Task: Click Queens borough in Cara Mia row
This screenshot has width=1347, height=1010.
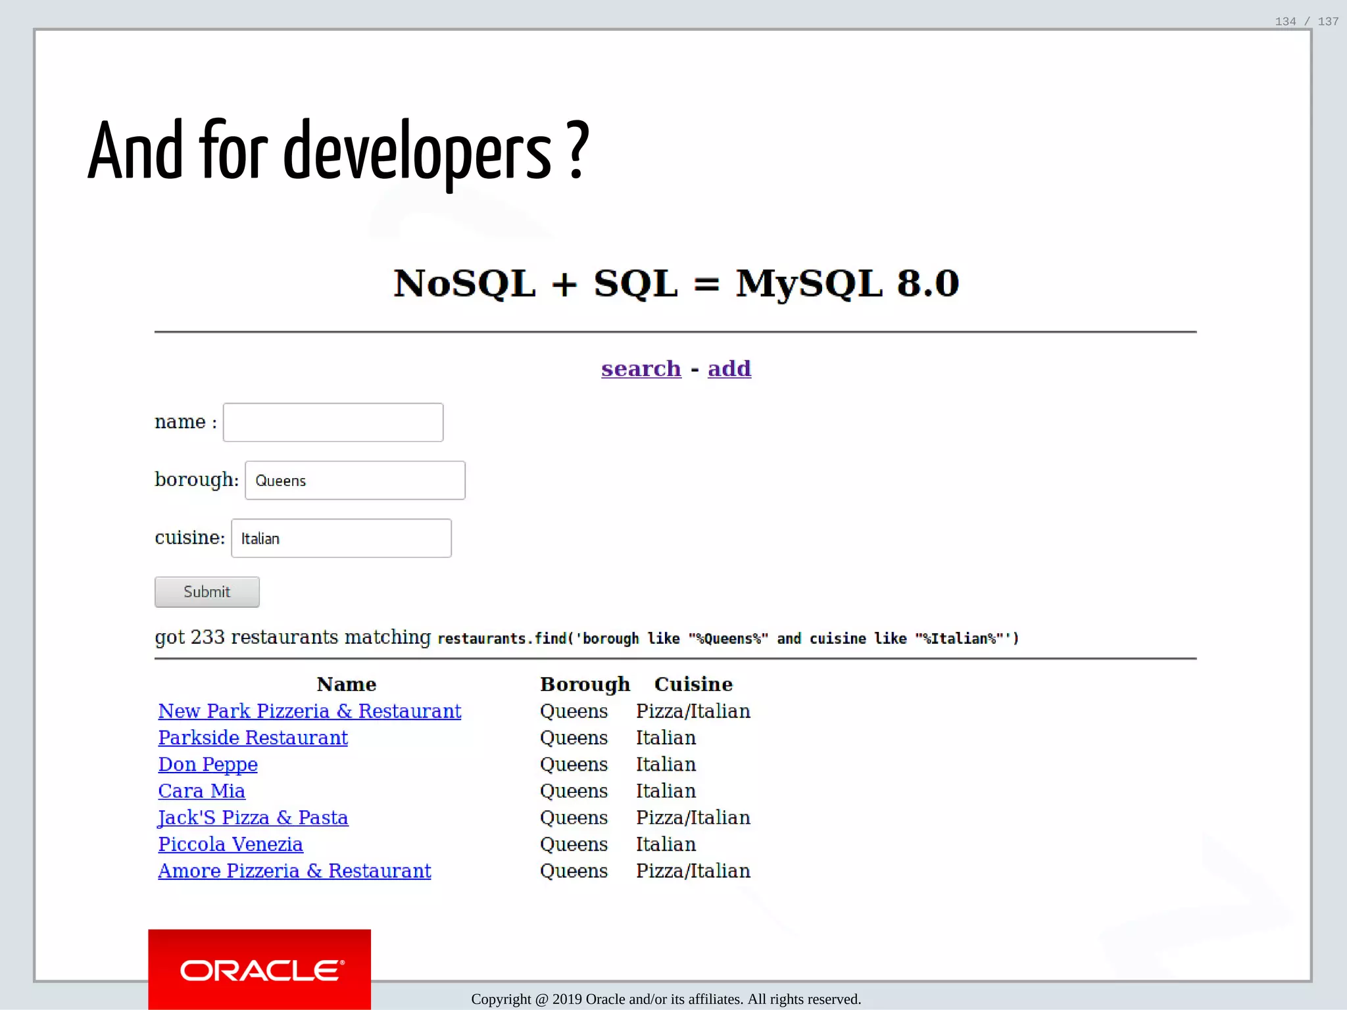Action: (x=574, y=791)
